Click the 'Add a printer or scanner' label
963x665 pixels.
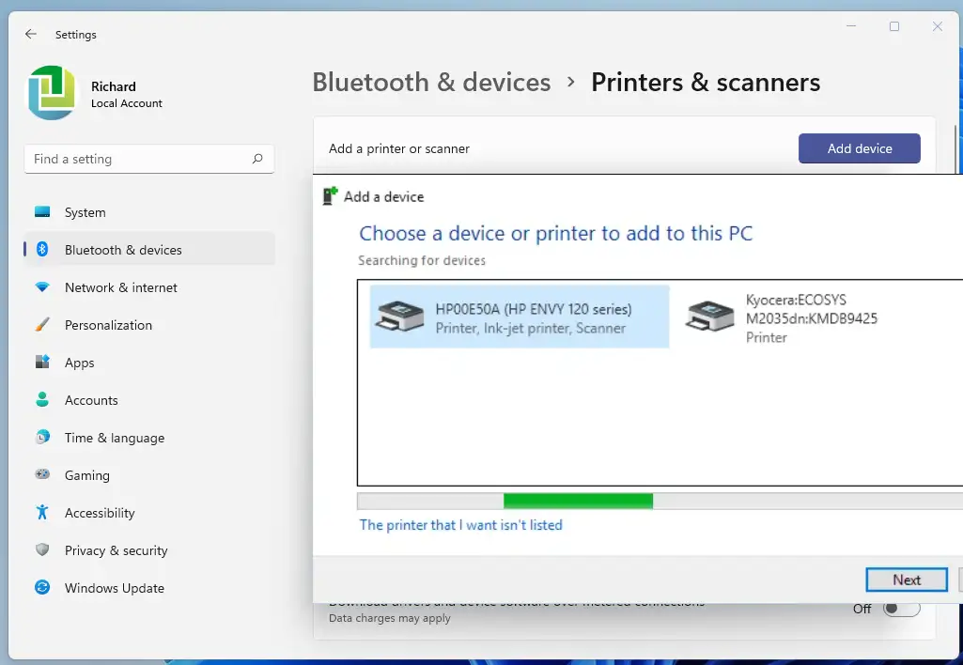point(399,148)
